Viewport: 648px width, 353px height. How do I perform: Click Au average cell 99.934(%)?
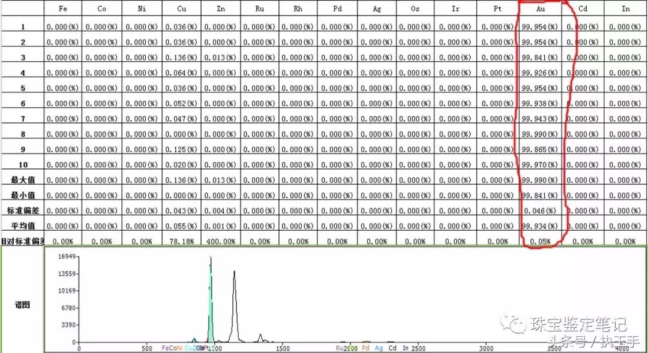coord(540,226)
